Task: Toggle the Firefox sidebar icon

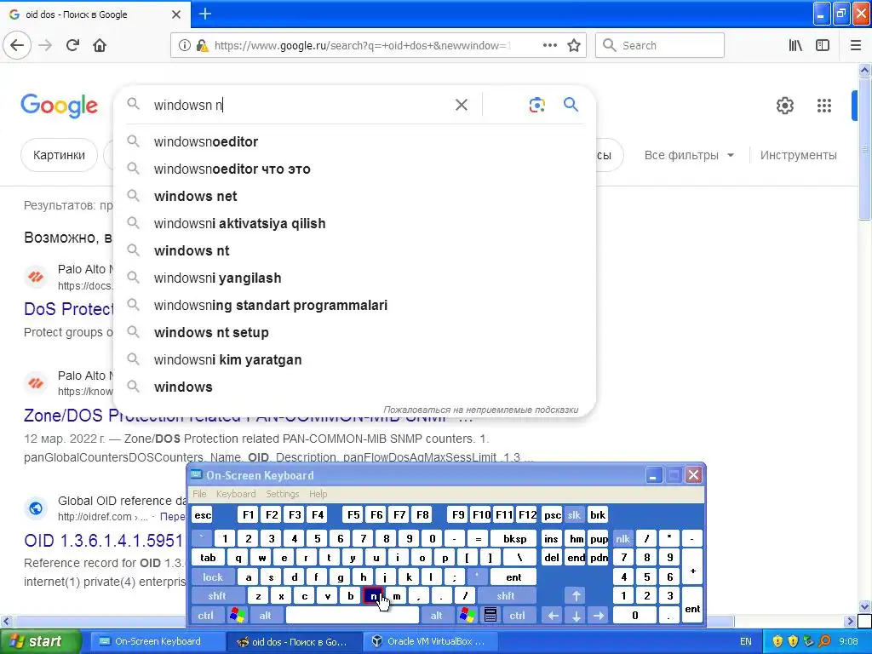Action: (823, 46)
